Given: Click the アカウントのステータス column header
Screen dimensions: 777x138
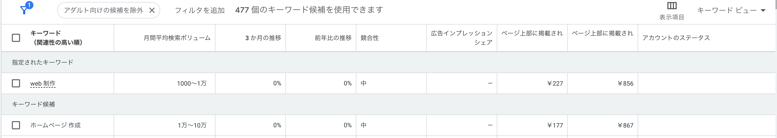Looking at the screenshot, I should [676, 38].
